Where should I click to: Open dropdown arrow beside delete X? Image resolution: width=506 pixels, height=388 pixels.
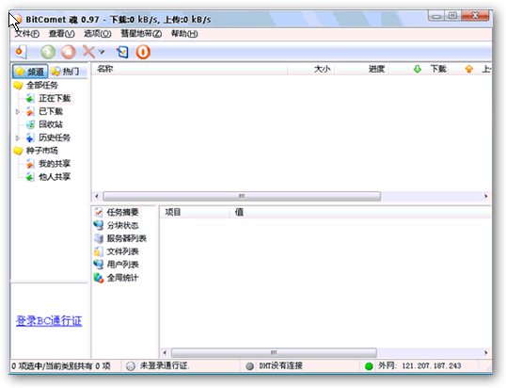[102, 52]
